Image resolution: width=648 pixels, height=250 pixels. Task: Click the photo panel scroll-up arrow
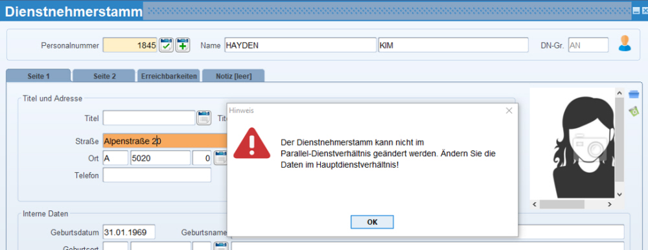point(619,93)
